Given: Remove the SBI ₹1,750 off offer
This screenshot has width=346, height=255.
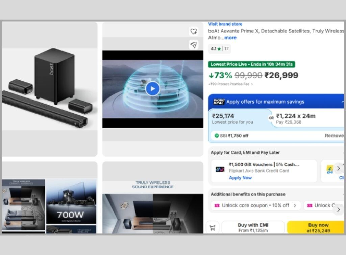Looking at the screenshot, I should (334, 136).
